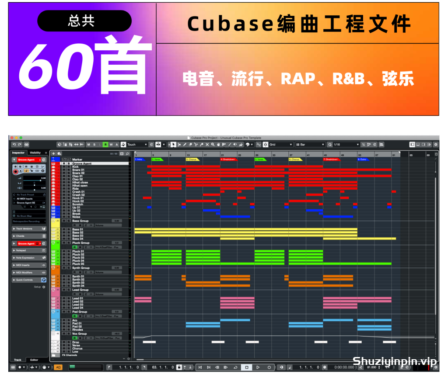This screenshot has width=448, height=378.
Task: Select the Play speaker tool
Action: [x=235, y=145]
